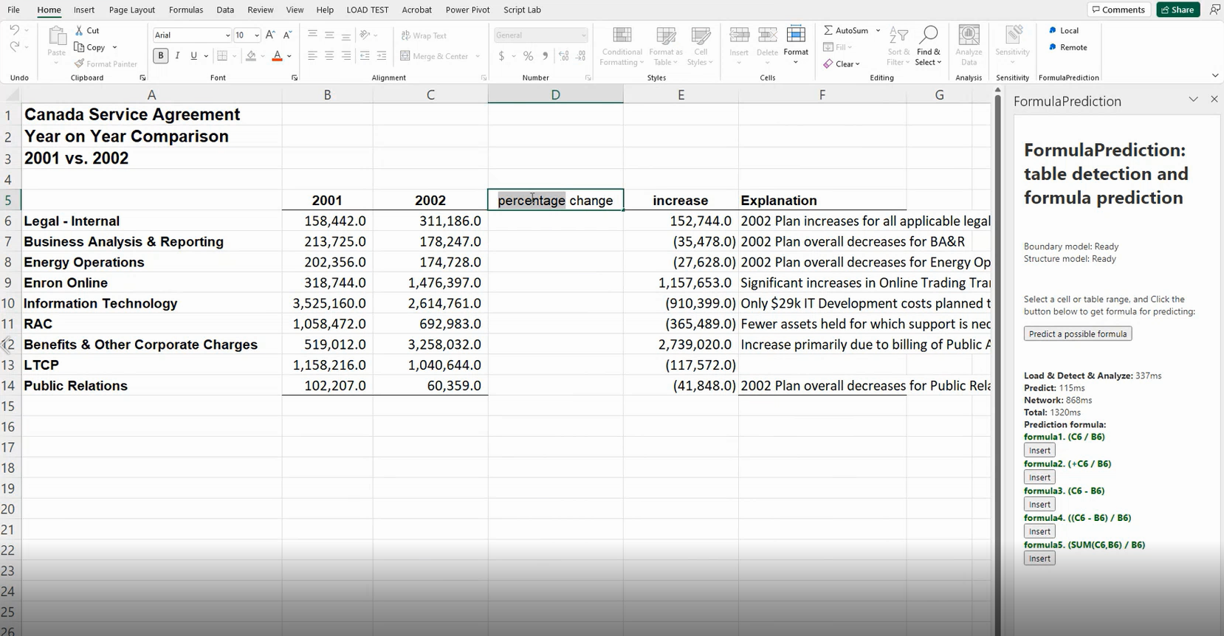Click the Comments button

coord(1118,10)
